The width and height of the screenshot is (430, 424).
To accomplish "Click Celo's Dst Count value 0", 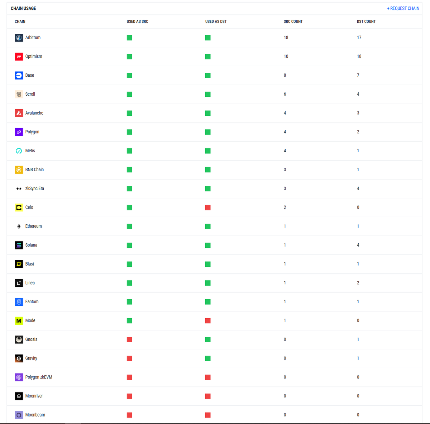I will pyautogui.click(x=358, y=208).
